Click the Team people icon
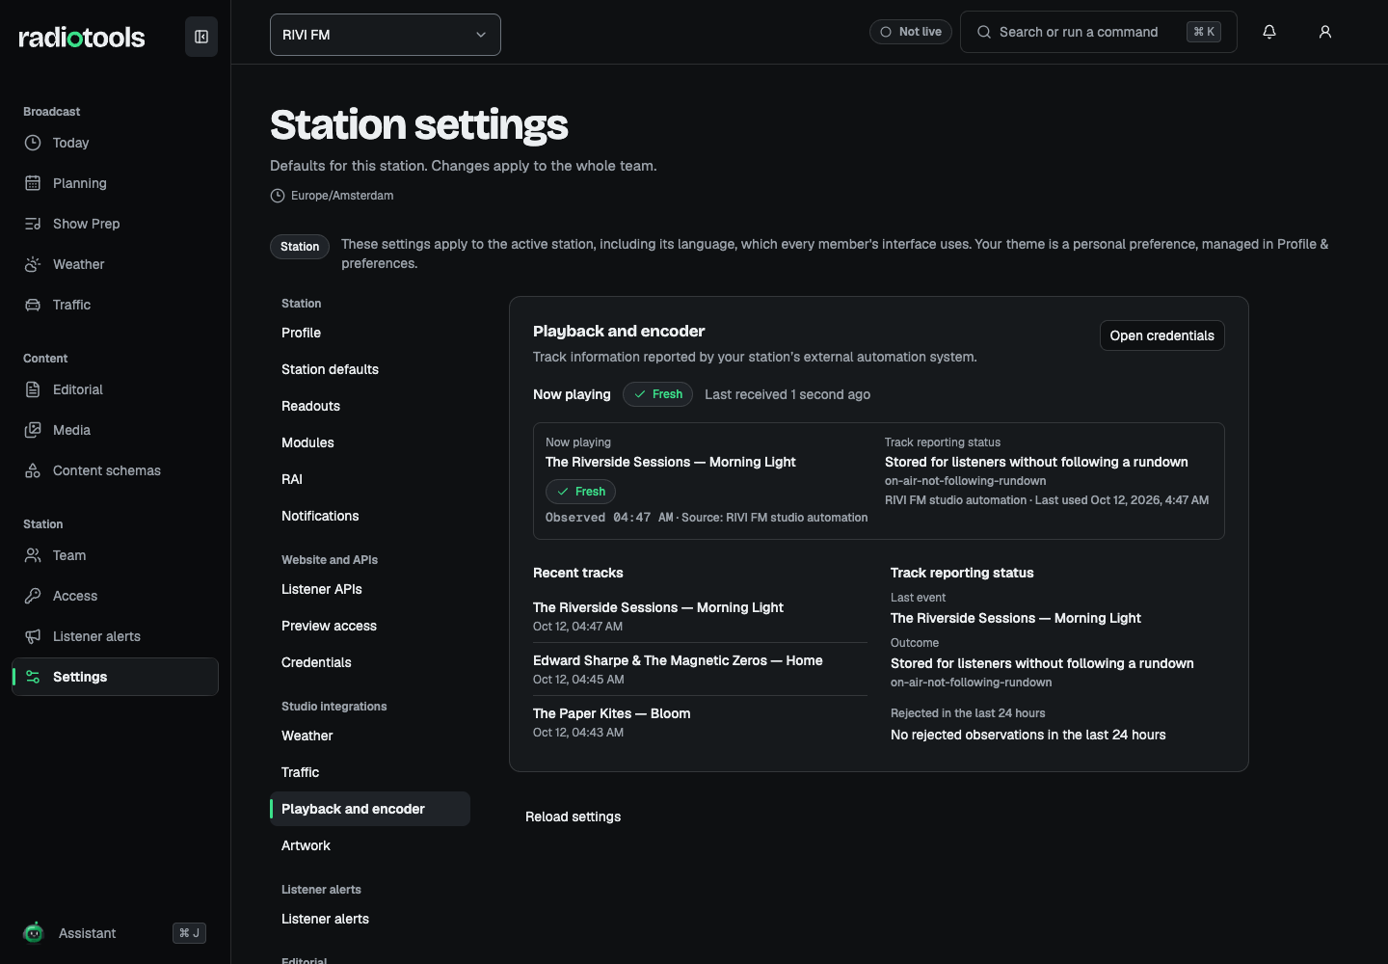The width and height of the screenshot is (1388, 964). [x=33, y=555]
